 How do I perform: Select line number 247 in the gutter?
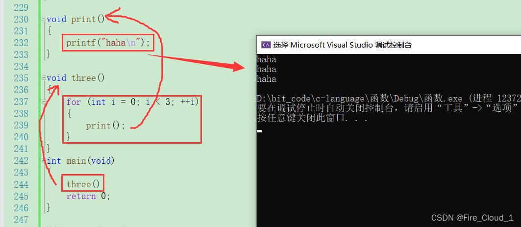point(21,220)
